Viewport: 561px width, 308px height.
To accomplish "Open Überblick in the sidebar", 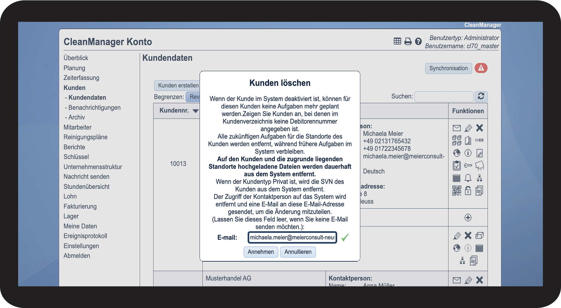I will pos(76,58).
